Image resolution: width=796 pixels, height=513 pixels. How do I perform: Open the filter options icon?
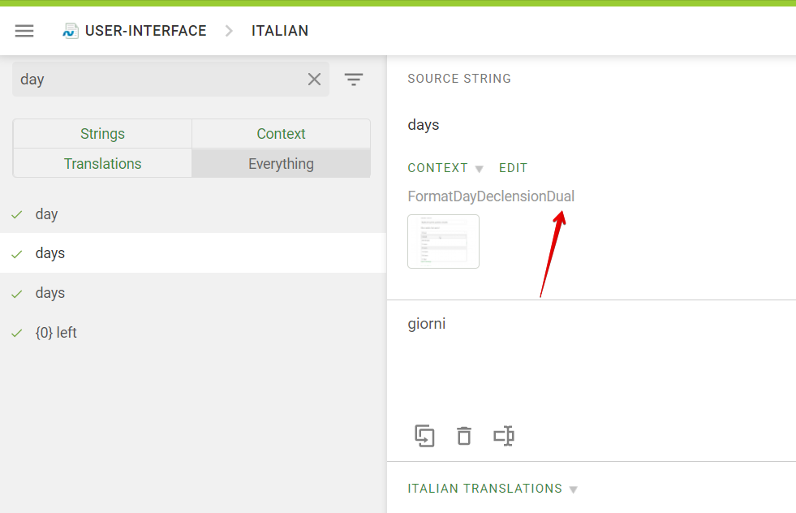coord(353,80)
